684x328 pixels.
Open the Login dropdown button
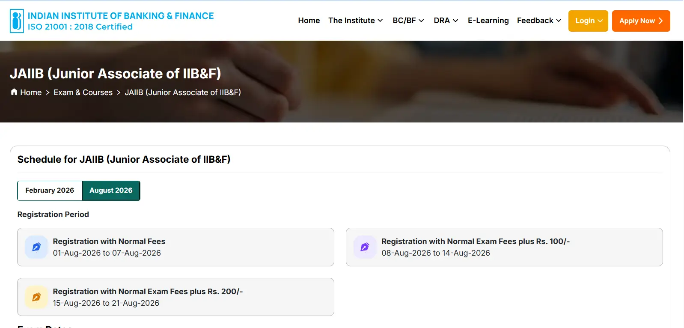click(588, 21)
